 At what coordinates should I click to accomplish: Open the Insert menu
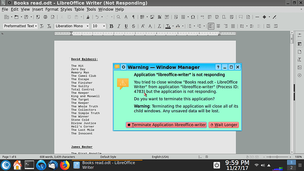point(37,9)
